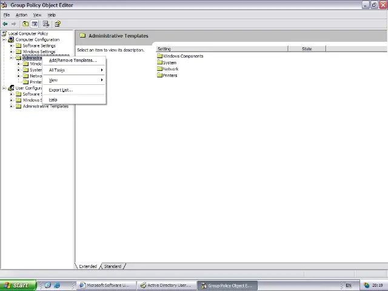Collapse the Computer Configuration node
Viewport: 388px width, 291px height.
point(4,39)
